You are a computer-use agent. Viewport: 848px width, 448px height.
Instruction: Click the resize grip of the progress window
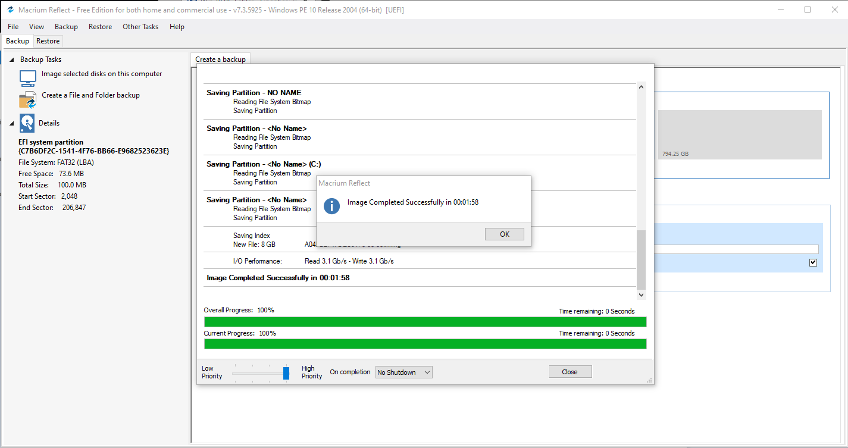coord(649,380)
